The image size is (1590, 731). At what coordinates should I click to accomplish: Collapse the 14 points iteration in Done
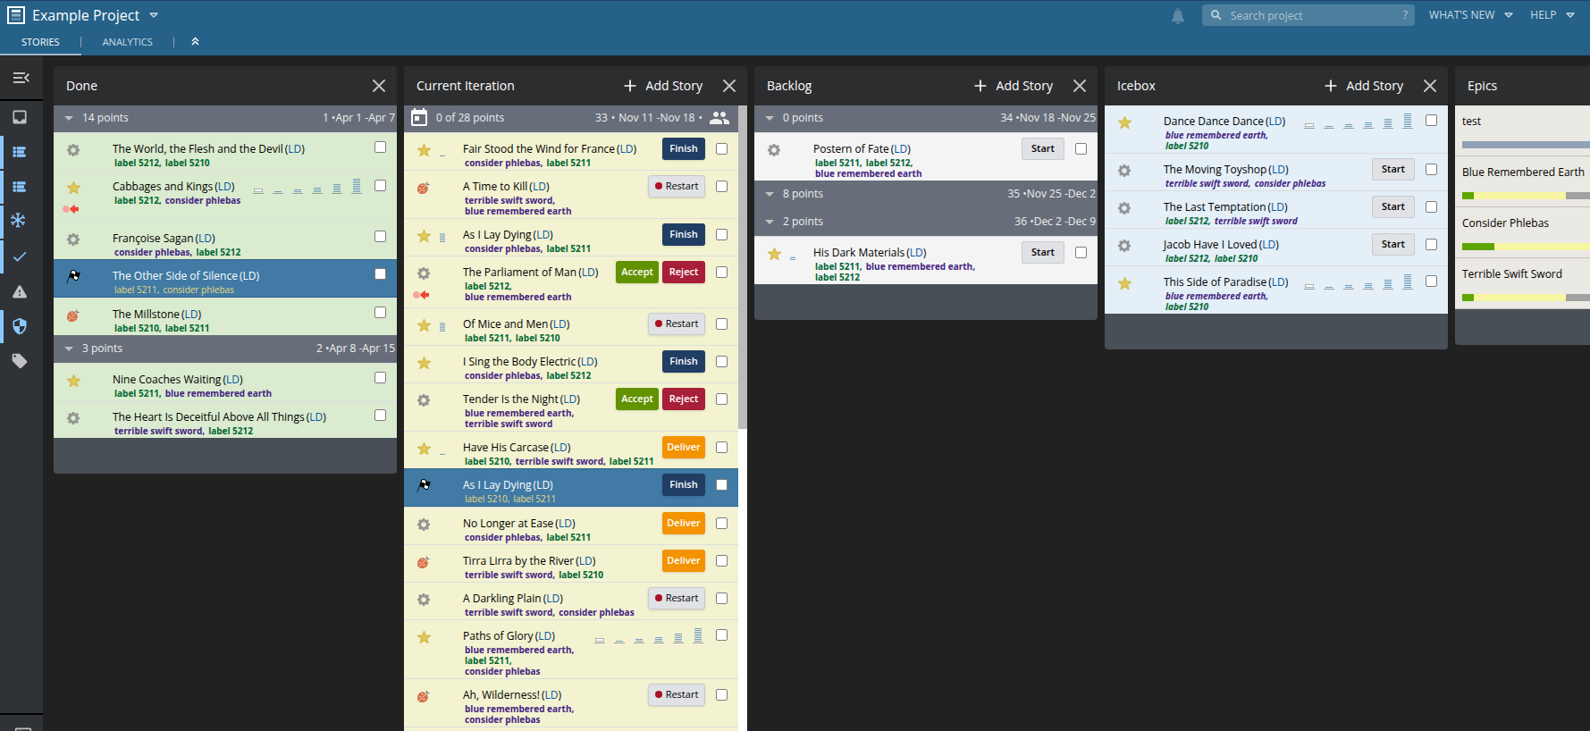pyautogui.click(x=69, y=118)
